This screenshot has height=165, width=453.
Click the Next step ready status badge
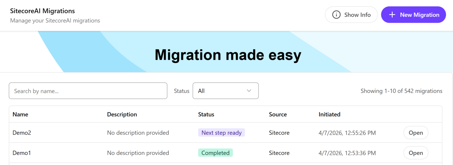click(x=221, y=133)
